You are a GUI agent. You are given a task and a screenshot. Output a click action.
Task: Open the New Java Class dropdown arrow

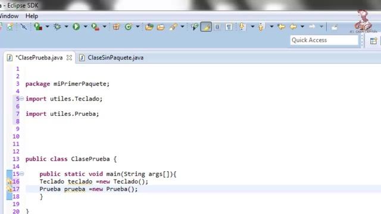[138, 26]
